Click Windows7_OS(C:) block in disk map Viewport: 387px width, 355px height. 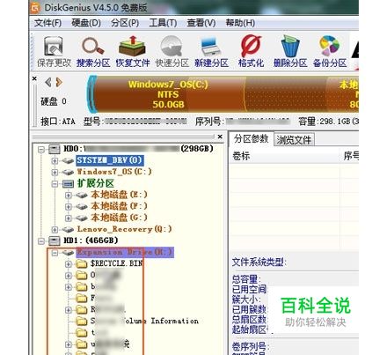pyautogui.click(x=168, y=94)
